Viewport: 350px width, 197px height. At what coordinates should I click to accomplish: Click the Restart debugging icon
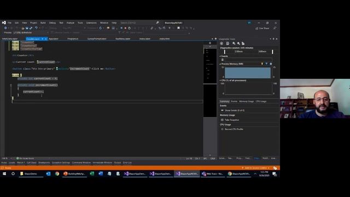(129, 28)
